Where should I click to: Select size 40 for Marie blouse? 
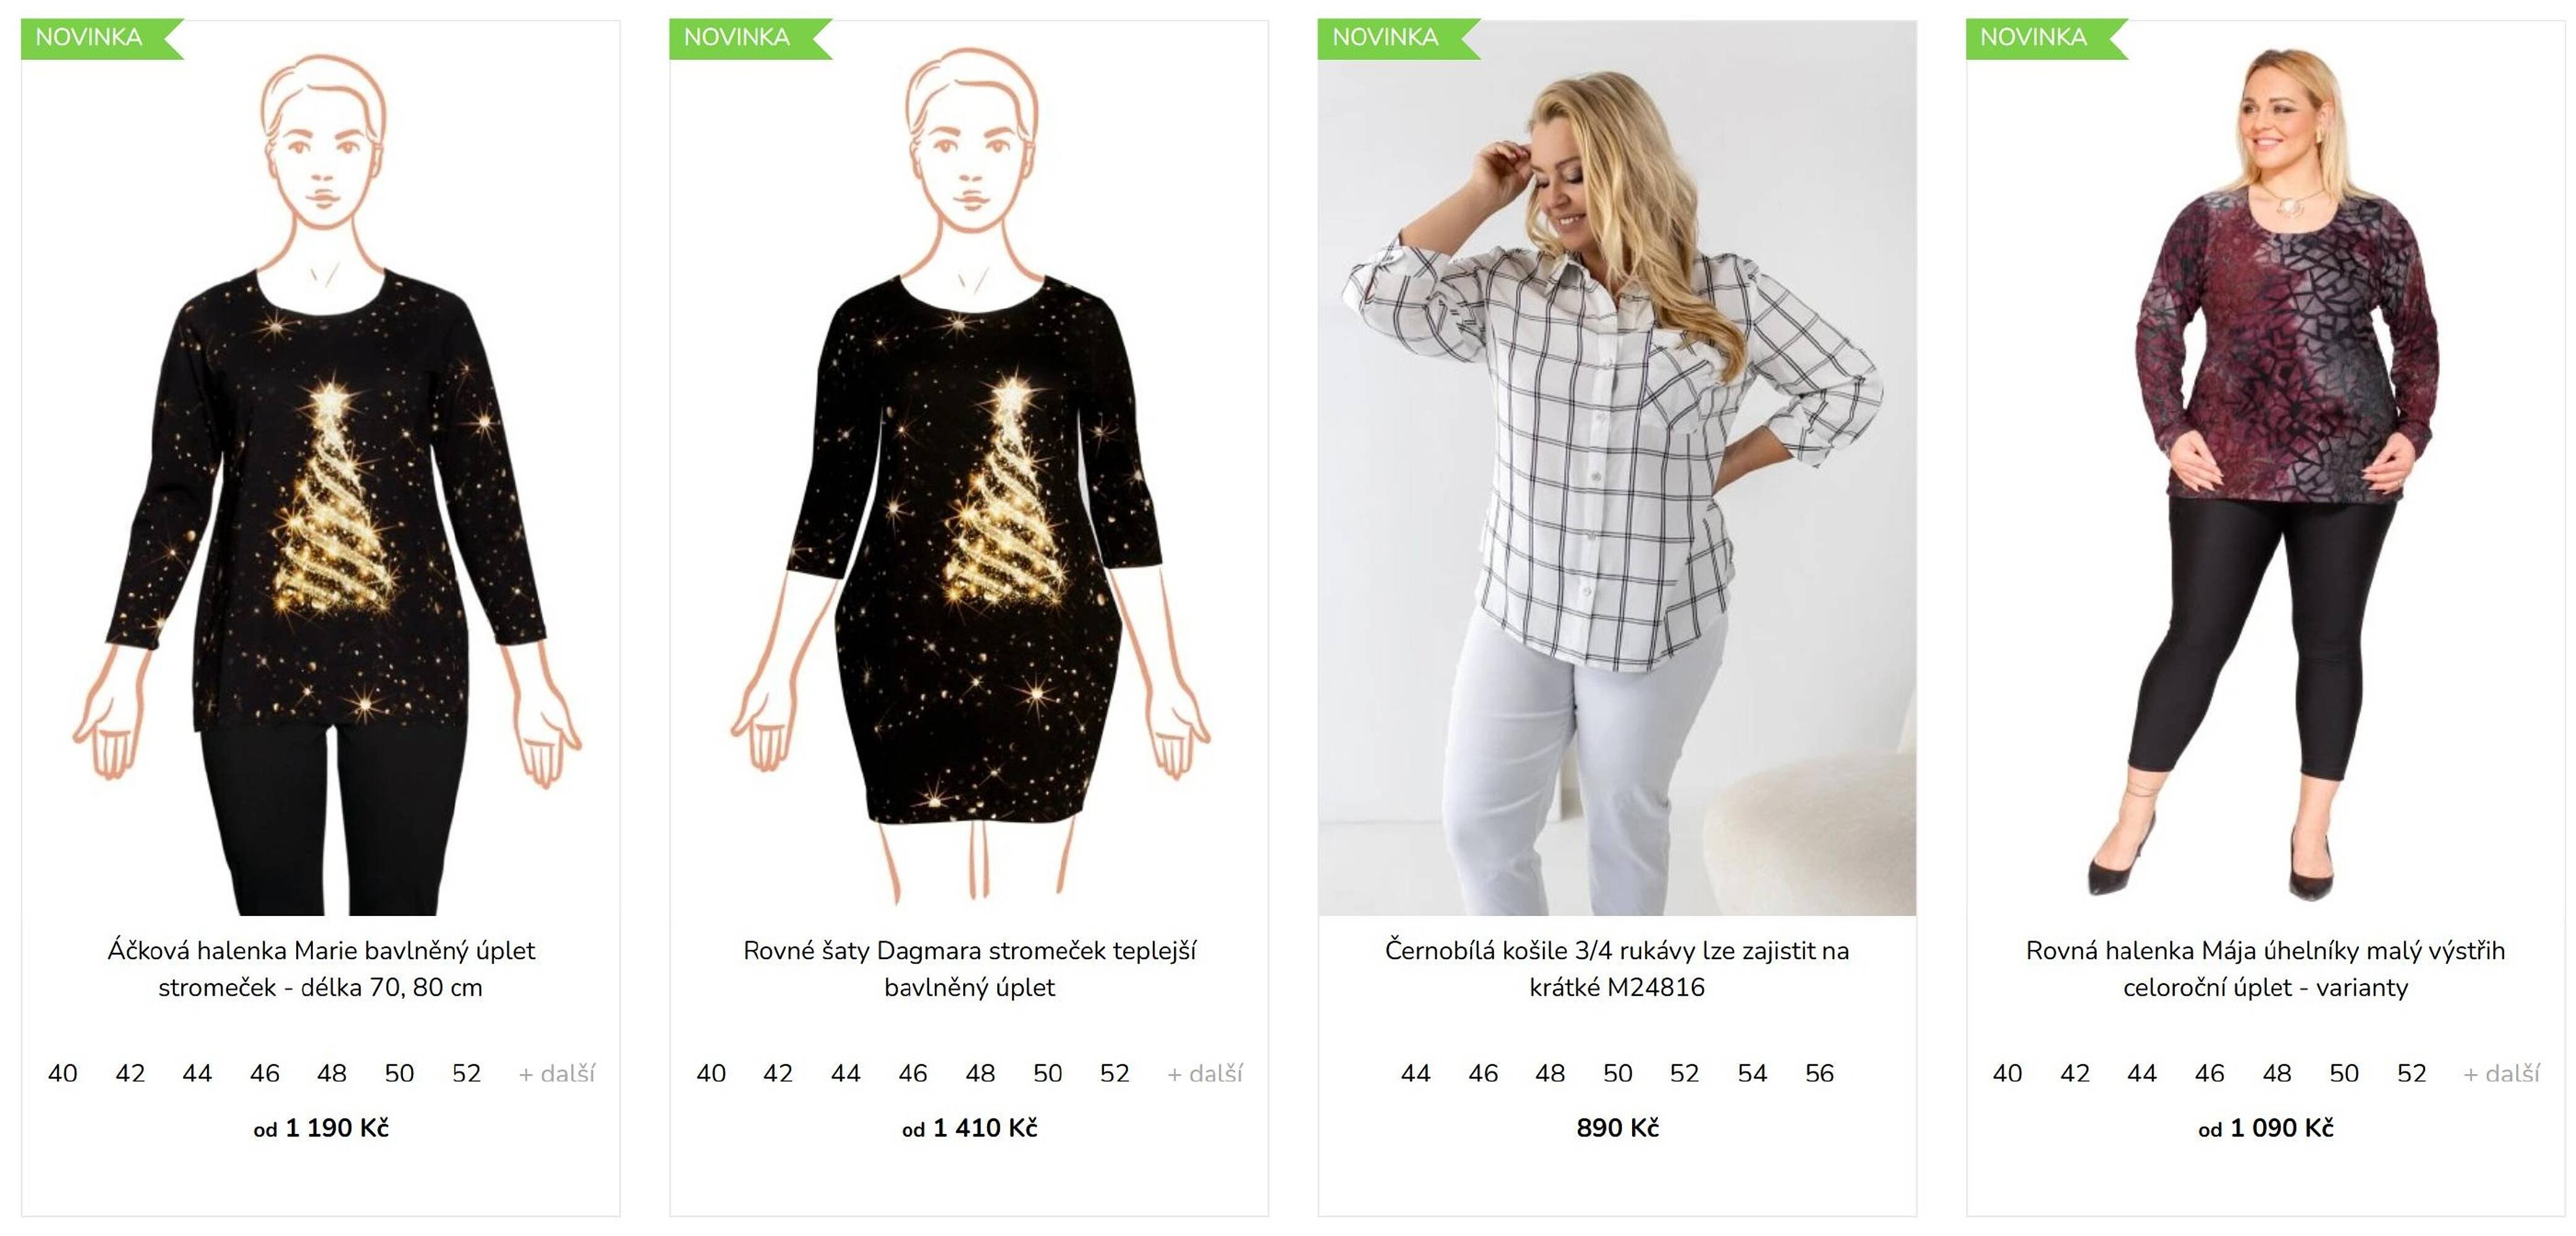pyautogui.click(x=62, y=1074)
